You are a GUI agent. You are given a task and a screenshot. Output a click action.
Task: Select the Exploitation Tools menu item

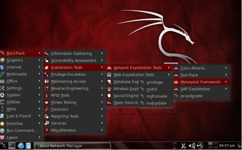click(x=75, y=67)
